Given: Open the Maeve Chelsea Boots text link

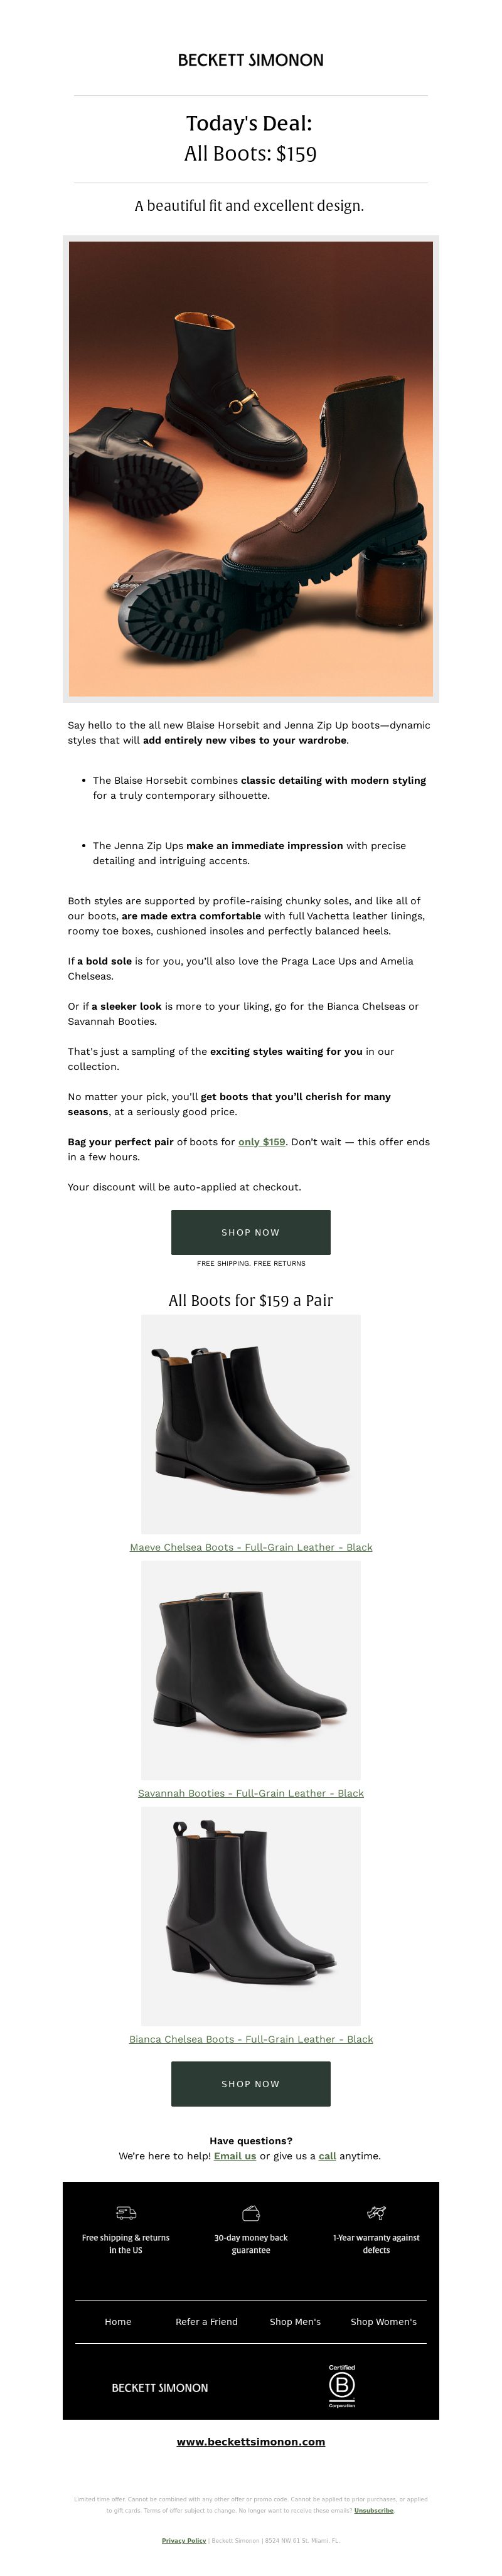Looking at the screenshot, I should pyautogui.click(x=251, y=1547).
